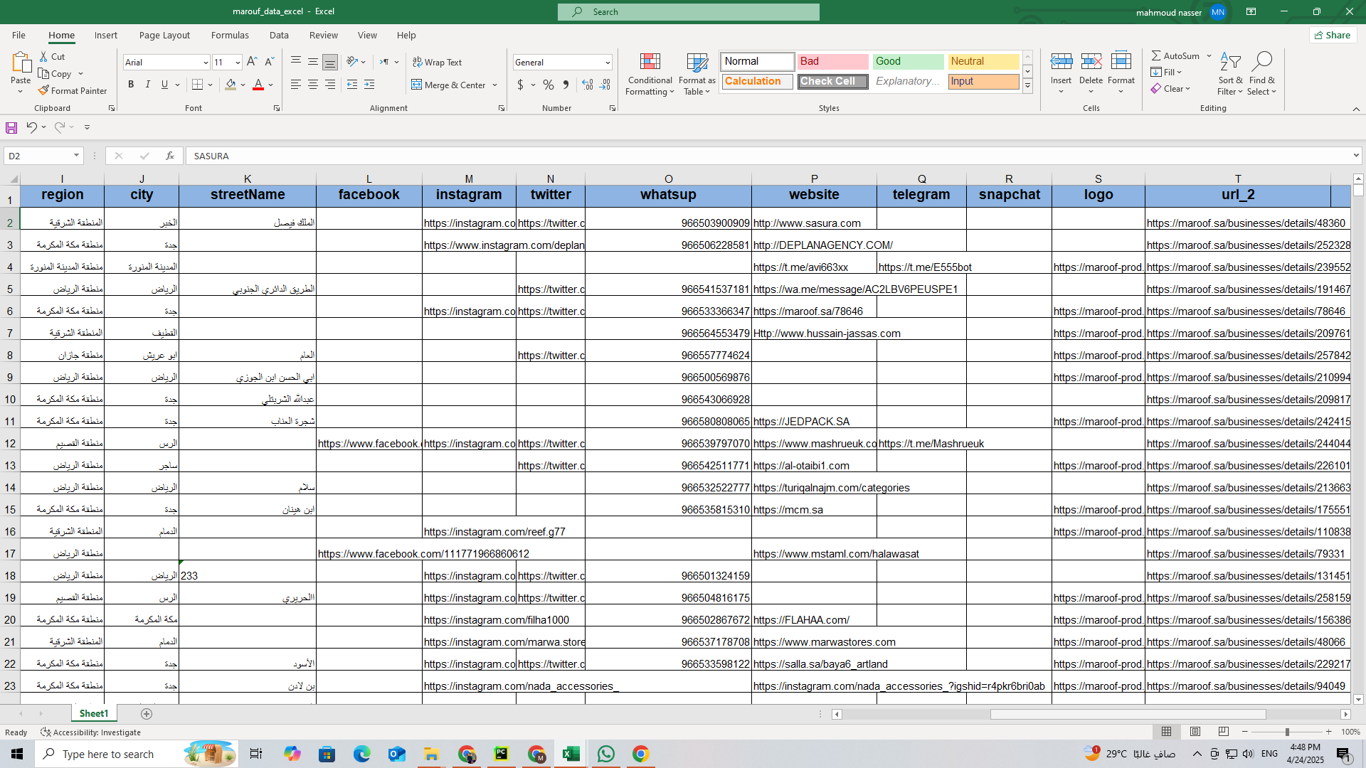
Task: Switch to the Page Layout tab
Action: click(x=164, y=35)
